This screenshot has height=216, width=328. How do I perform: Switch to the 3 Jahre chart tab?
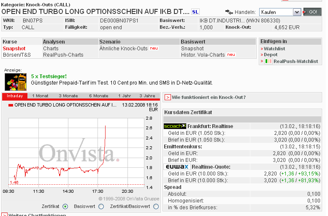pos(147,96)
